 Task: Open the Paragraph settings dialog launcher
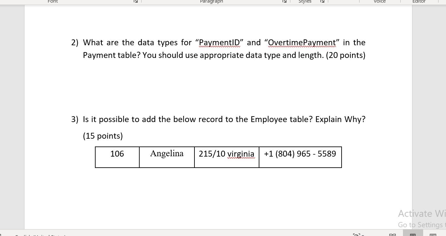point(284,2)
